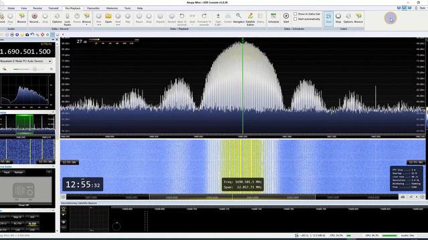Browse video recordings in the Video group
The image size is (428, 240).
pyautogui.click(x=358, y=18)
